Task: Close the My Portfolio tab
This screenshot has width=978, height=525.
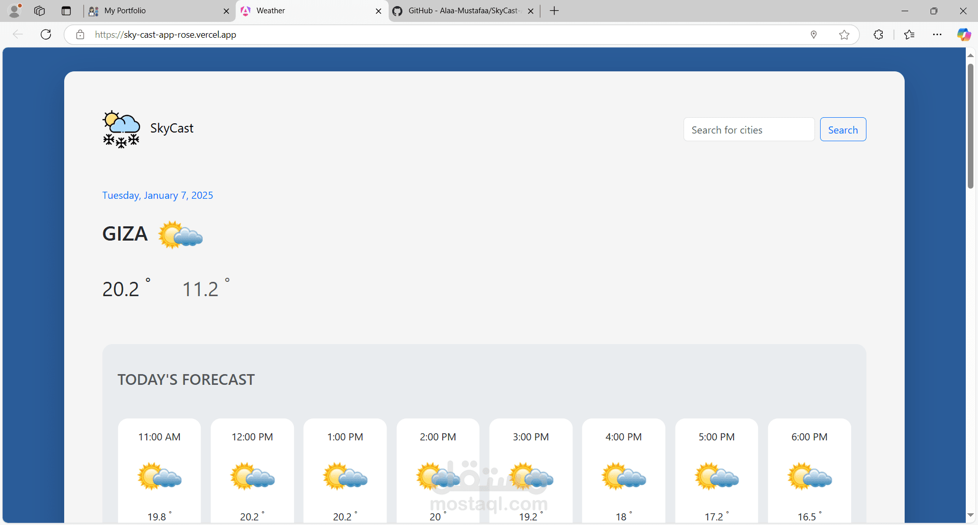Action: [x=227, y=11]
